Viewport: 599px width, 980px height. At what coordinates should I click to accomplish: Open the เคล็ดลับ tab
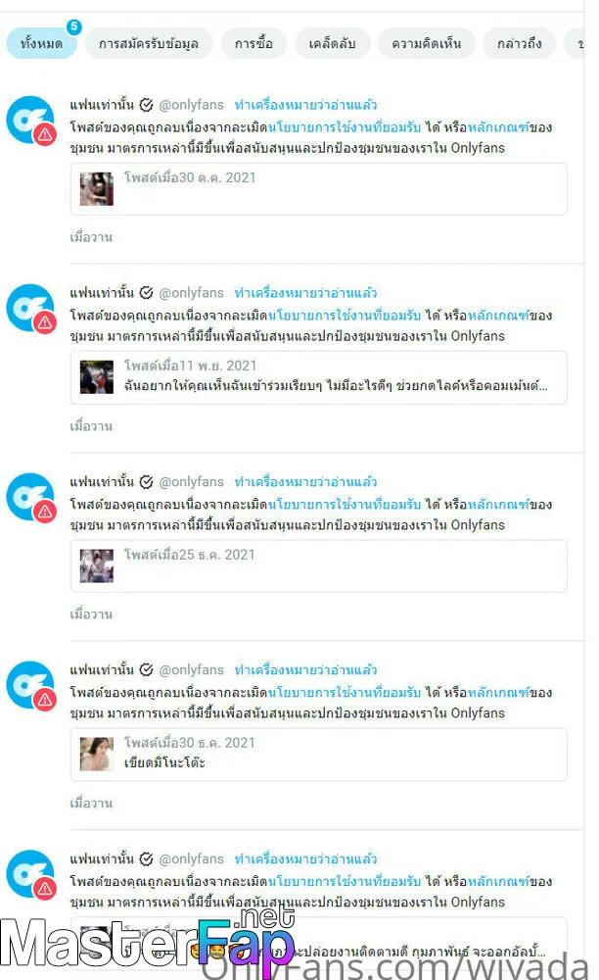tap(332, 44)
